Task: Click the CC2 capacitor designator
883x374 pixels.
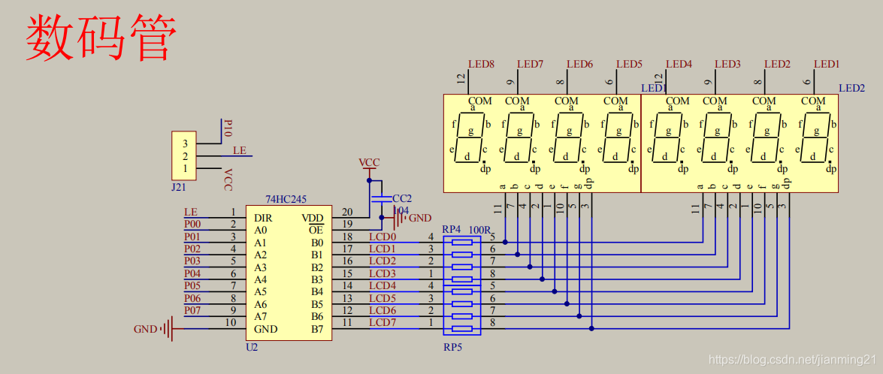Action: [x=402, y=198]
